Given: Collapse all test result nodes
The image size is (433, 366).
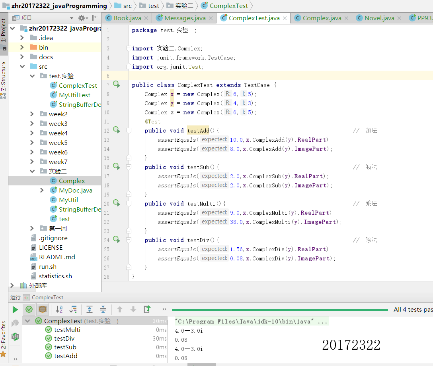Looking at the screenshot, I should (103, 310).
